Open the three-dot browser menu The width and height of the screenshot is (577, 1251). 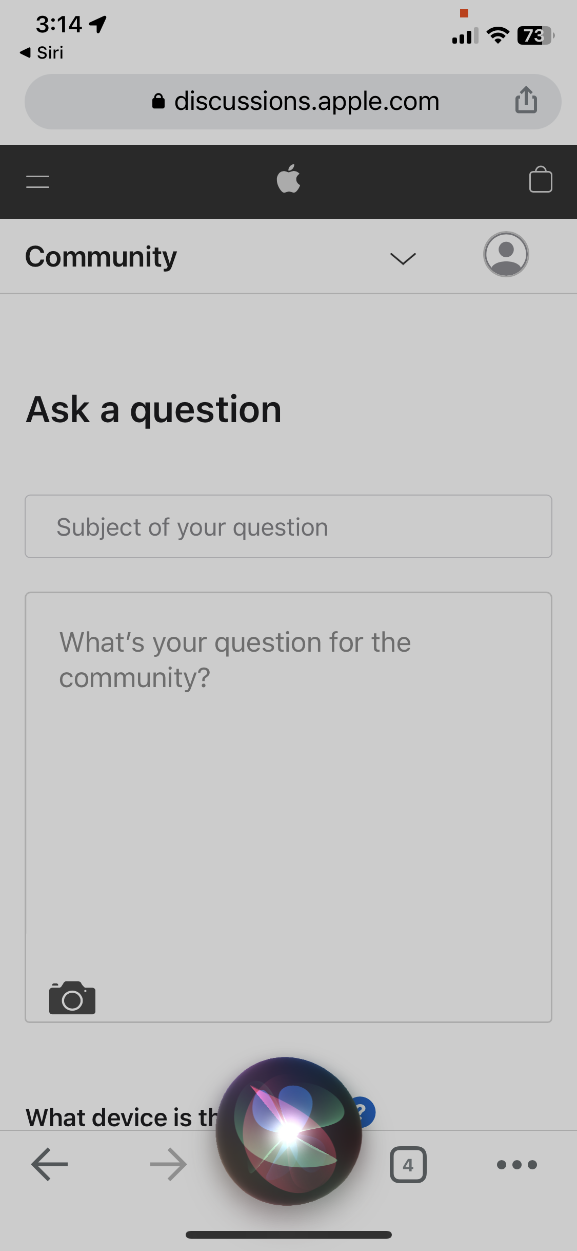516,1164
